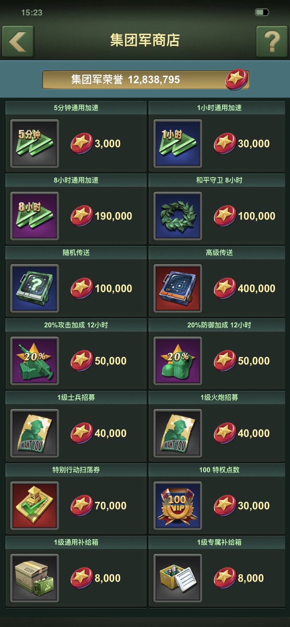Tap the 集团军荣誉 honor balance bar
The width and height of the screenshot is (290, 627).
(x=146, y=79)
